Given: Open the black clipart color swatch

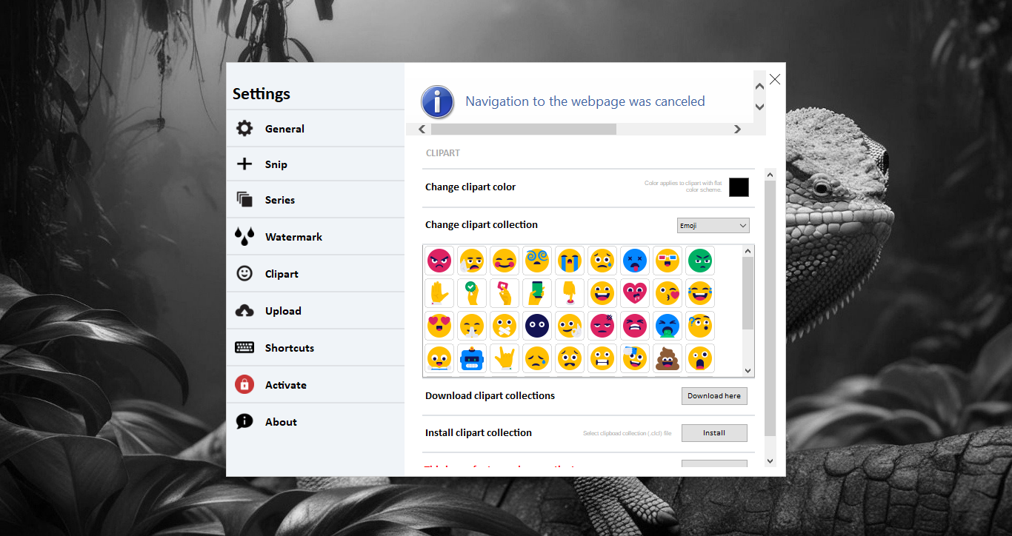Looking at the screenshot, I should tap(739, 187).
